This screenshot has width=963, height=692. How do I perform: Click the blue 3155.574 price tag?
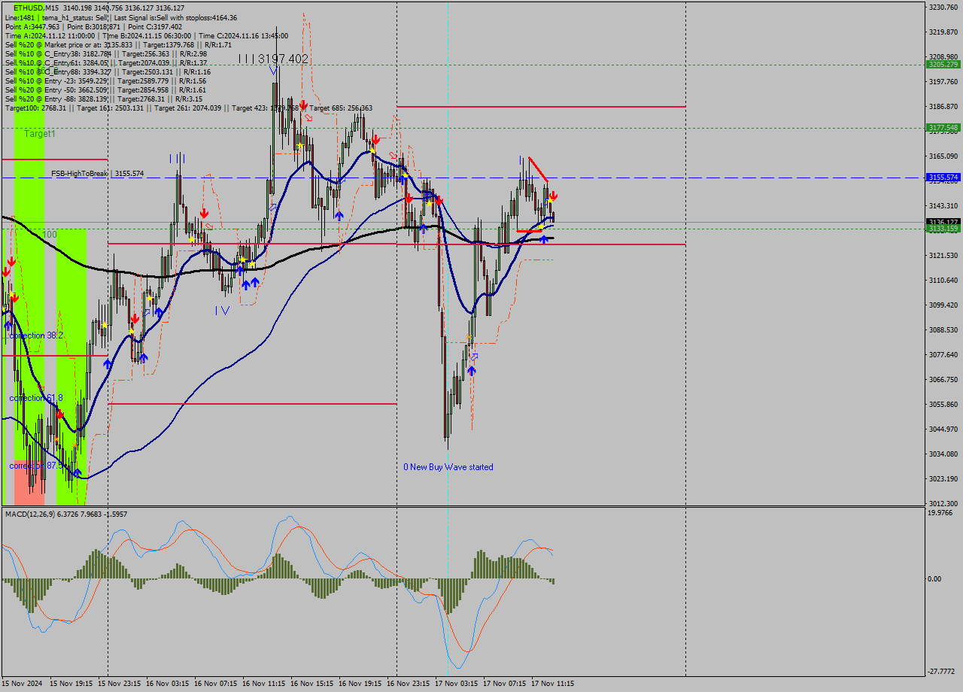943,178
